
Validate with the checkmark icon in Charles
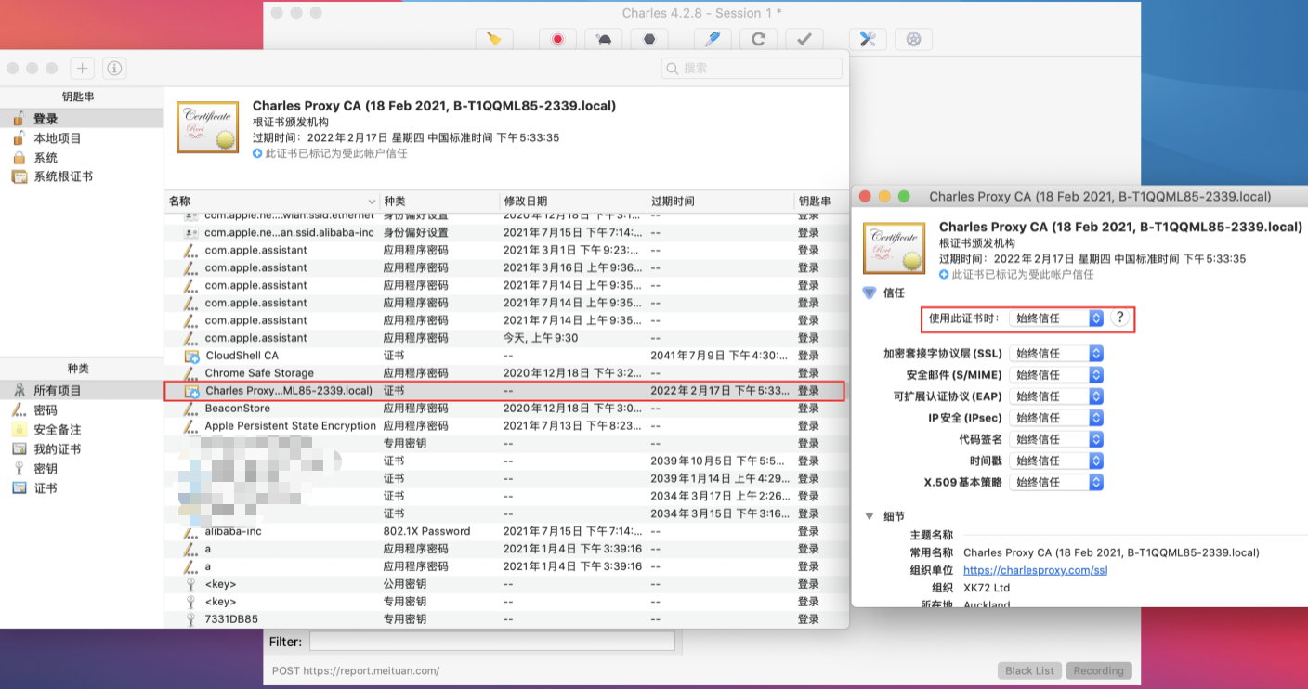click(804, 39)
